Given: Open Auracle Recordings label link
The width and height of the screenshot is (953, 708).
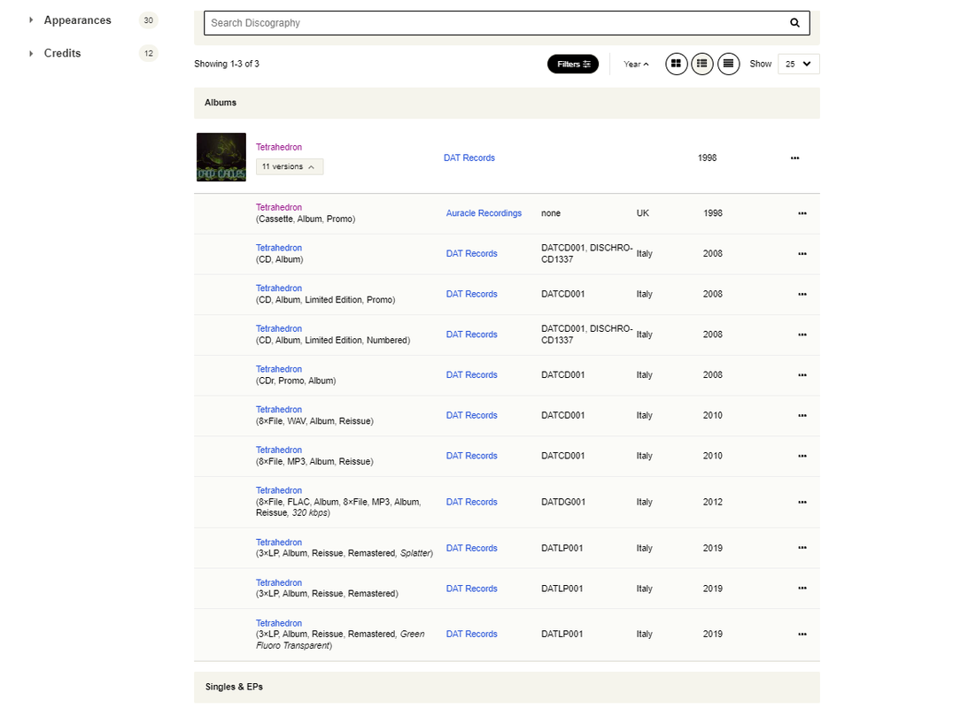Looking at the screenshot, I should pyautogui.click(x=484, y=213).
